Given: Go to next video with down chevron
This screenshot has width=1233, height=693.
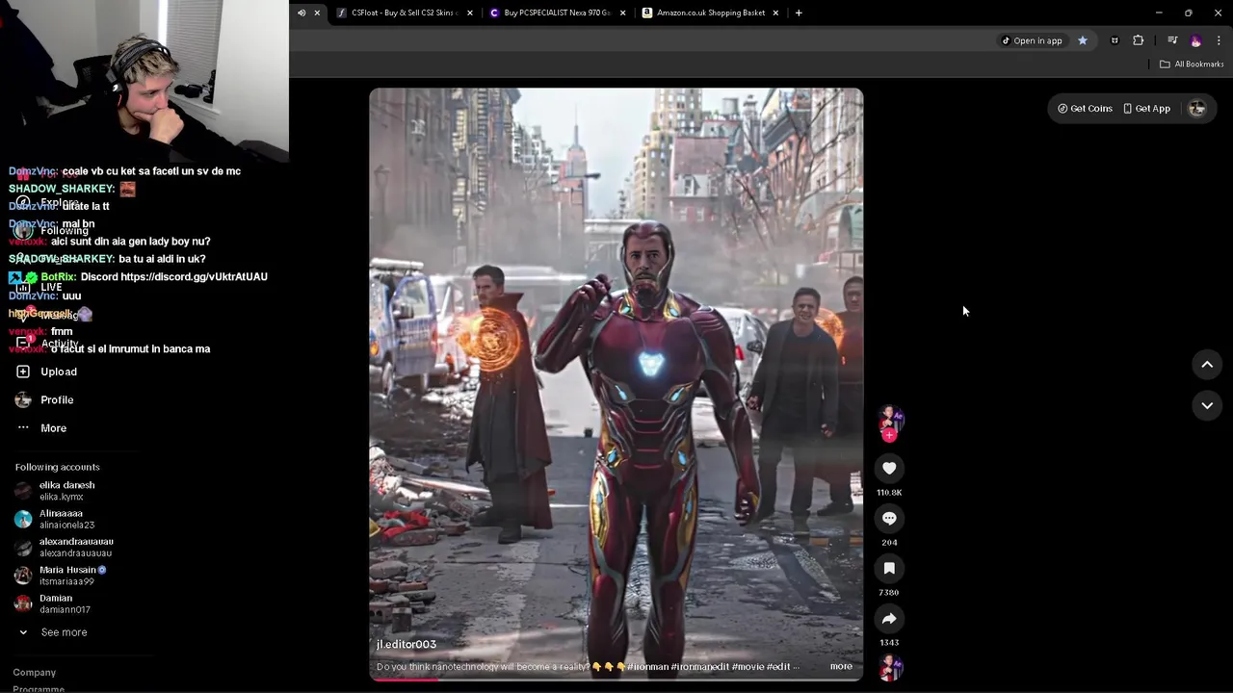Looking at the screenshot, I should coord(1207,405).
